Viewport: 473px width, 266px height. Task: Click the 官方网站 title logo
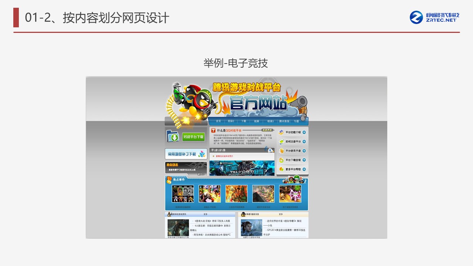(258, 102)
